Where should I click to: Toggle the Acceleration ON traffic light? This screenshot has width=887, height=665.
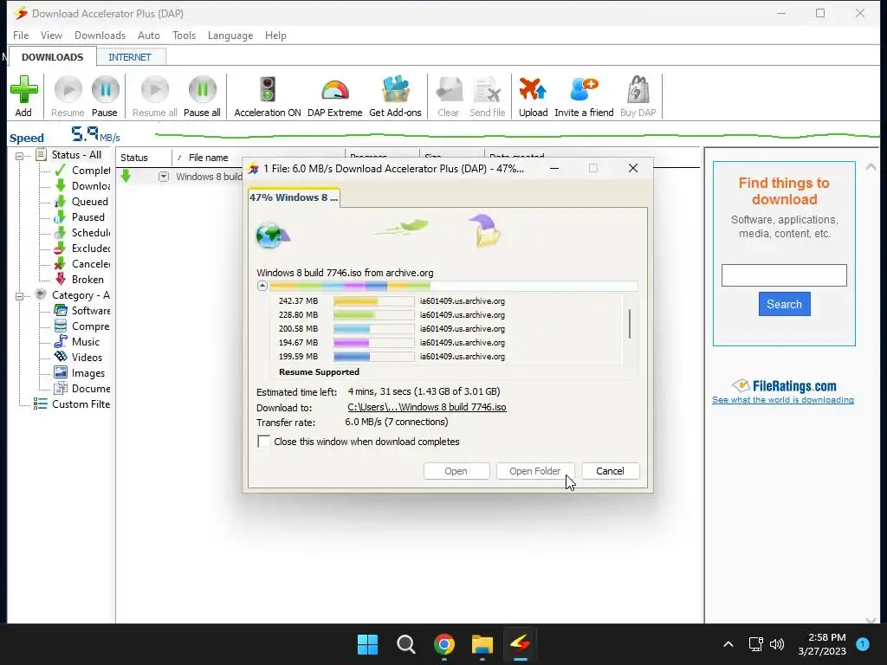(268, 90)
